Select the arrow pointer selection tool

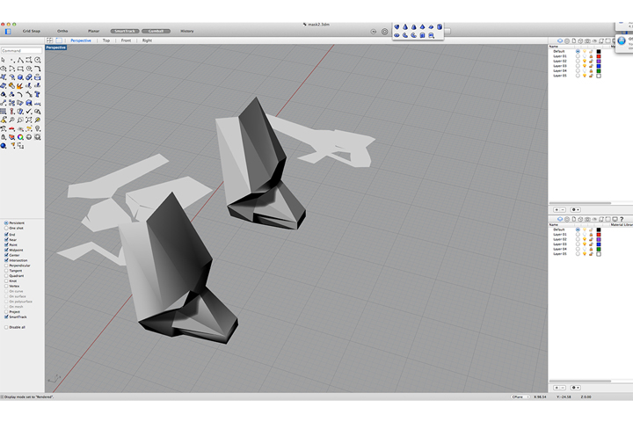[x=4, y=60]
